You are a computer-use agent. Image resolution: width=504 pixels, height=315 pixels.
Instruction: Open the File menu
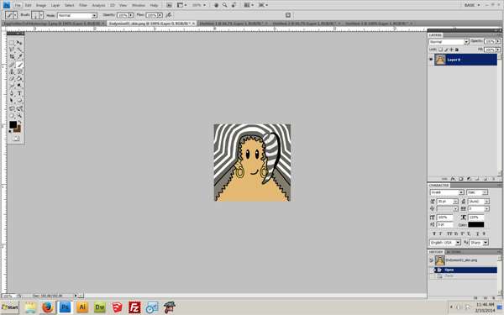coord(18,5)
